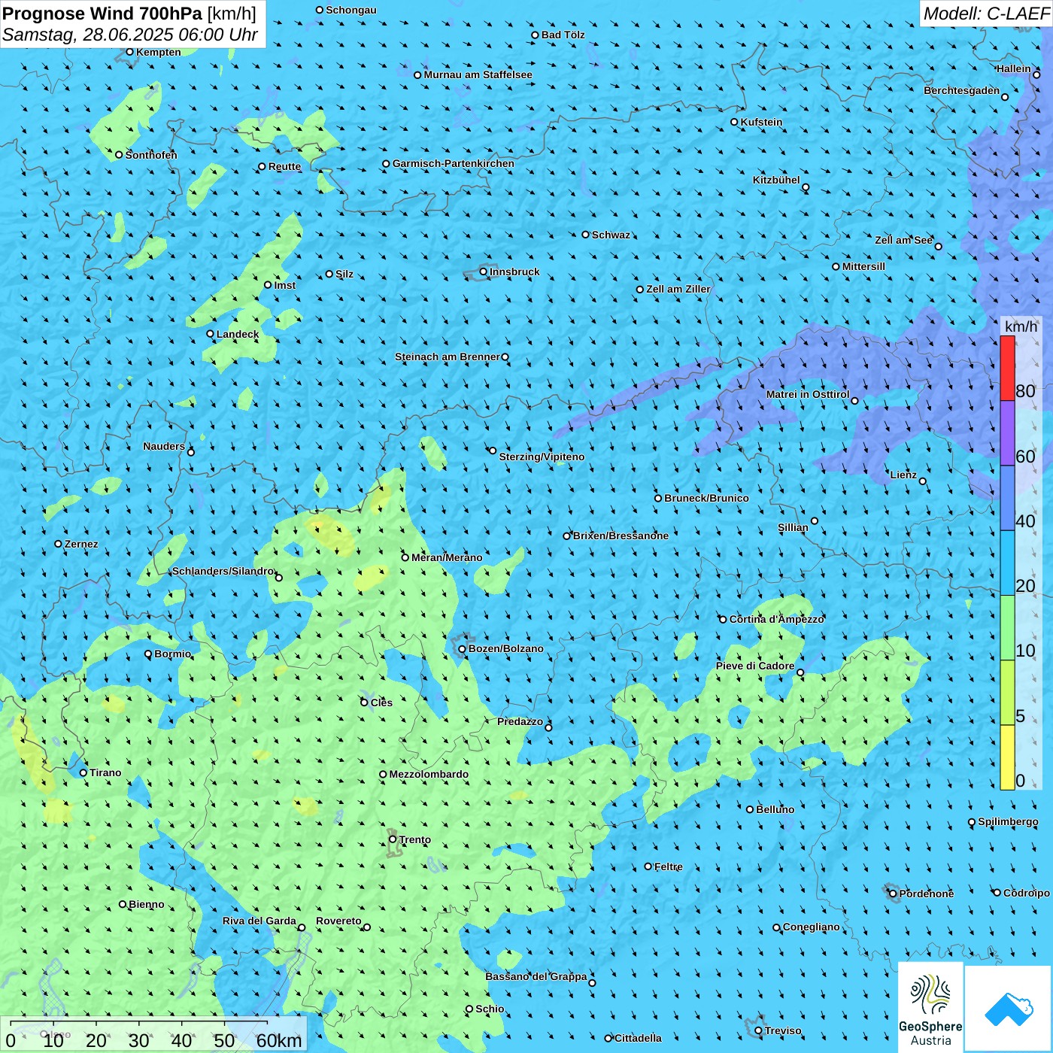
Task: Select the Rovereto town label
Action: 338,921
